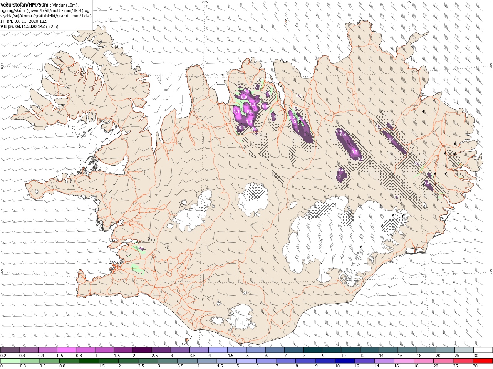Click the 'IT: þri. 03. 11. 2020 12Z' line
493x369 pixels.
coord(23,21)
